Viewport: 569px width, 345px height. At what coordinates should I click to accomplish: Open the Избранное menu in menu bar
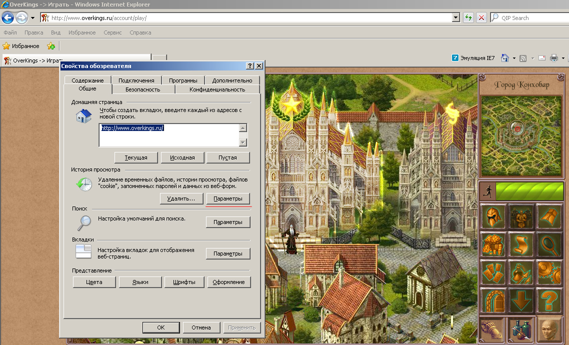click(82, 32)
